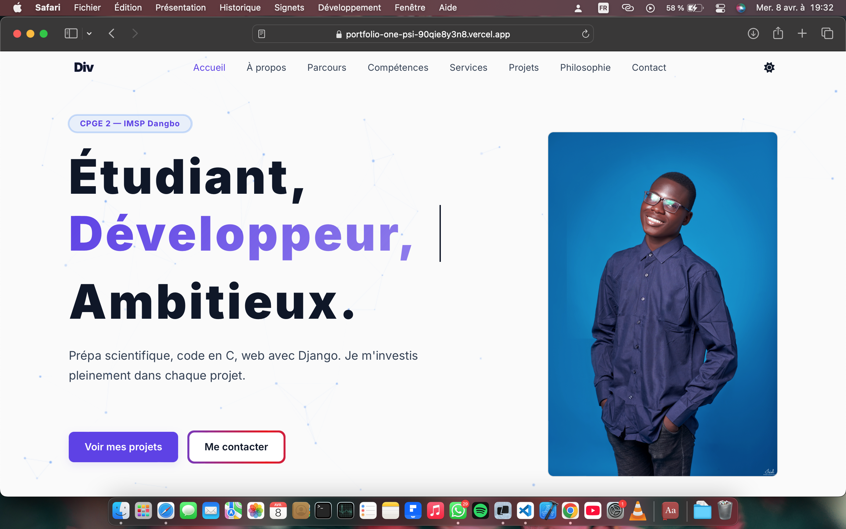Open Visual Studio Code from the Dock

[525, 511]
